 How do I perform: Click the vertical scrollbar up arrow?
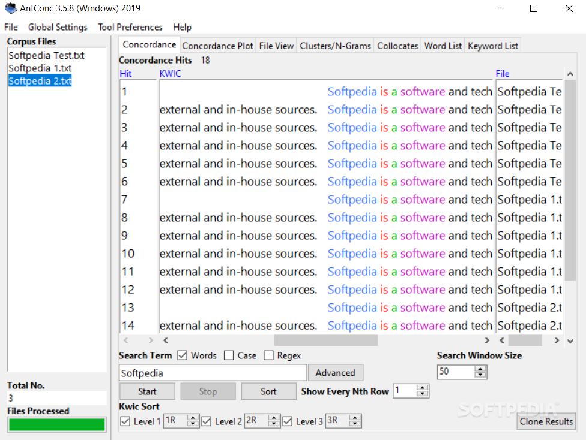point(570,74)
